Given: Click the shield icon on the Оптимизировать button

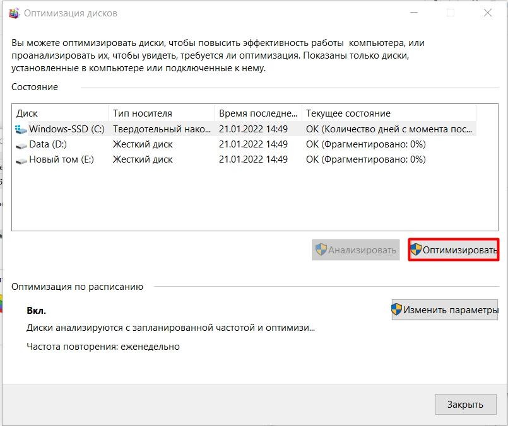Looking at the screenshot, I should (x=416, y=250).
